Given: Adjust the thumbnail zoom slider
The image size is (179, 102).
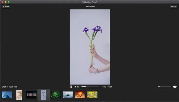Looking at the screenshot, I should click(x=165, y=87).
